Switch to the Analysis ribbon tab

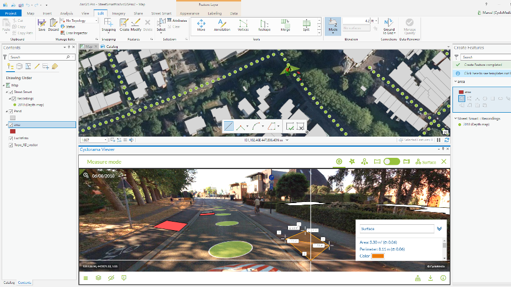[x=67, y=13]
